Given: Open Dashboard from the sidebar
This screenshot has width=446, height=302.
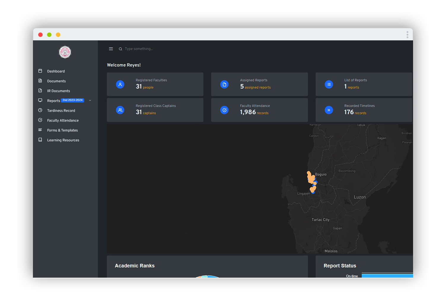Looking at the screenshot, I should (x=56, y=71).
